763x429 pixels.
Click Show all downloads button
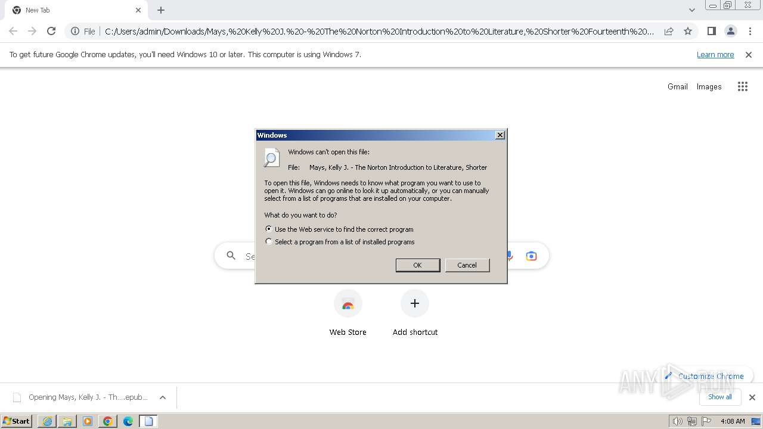[x=720, y=397]
